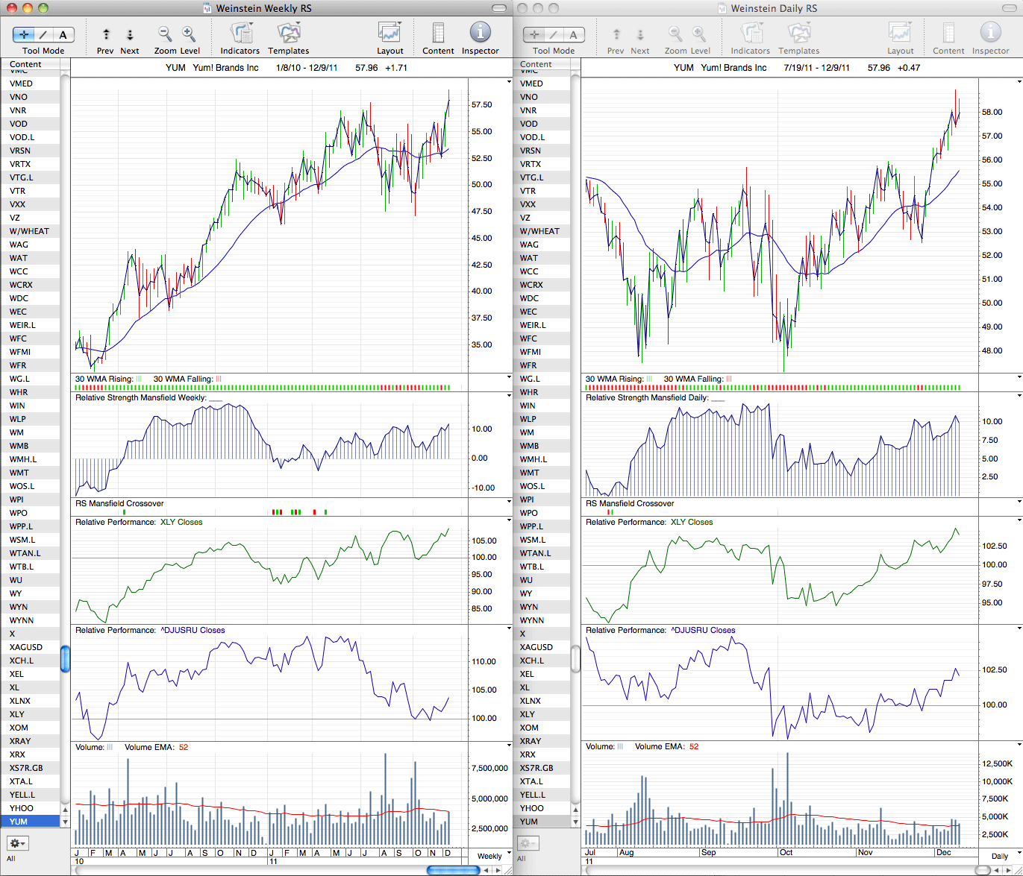
Task: Select the line drawing tool mode
Action: [44, 34]
